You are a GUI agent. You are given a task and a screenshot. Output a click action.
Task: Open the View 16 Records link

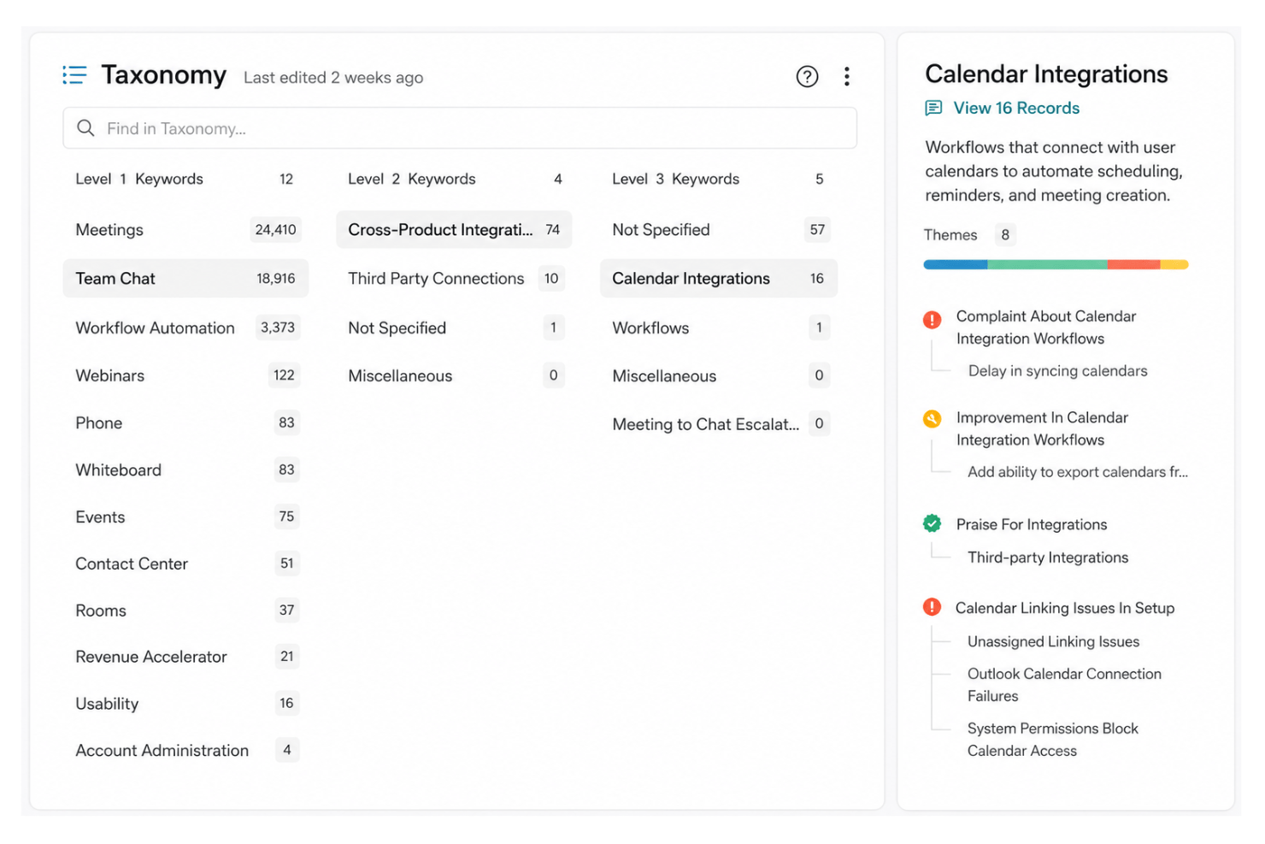(1016, 109)
